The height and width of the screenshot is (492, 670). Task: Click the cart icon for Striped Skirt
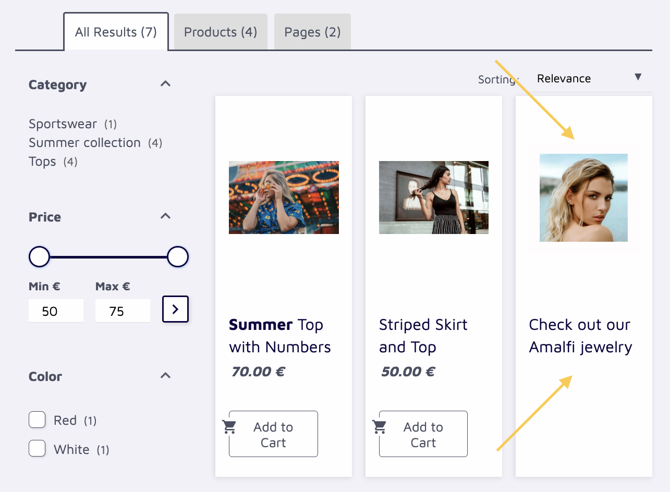click(380, 427)
